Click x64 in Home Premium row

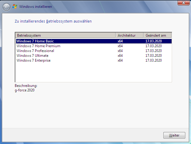point(120,46)
